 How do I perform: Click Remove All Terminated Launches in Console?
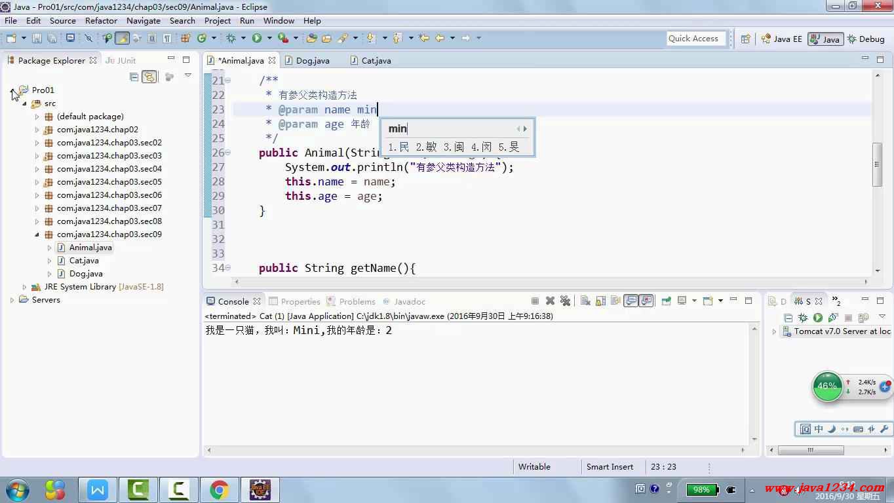coord(565,301)
